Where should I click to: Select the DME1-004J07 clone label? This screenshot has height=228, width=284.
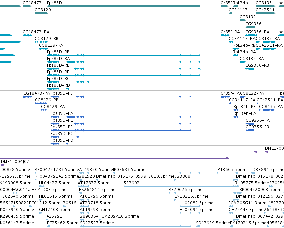click(x=15, y=162)
